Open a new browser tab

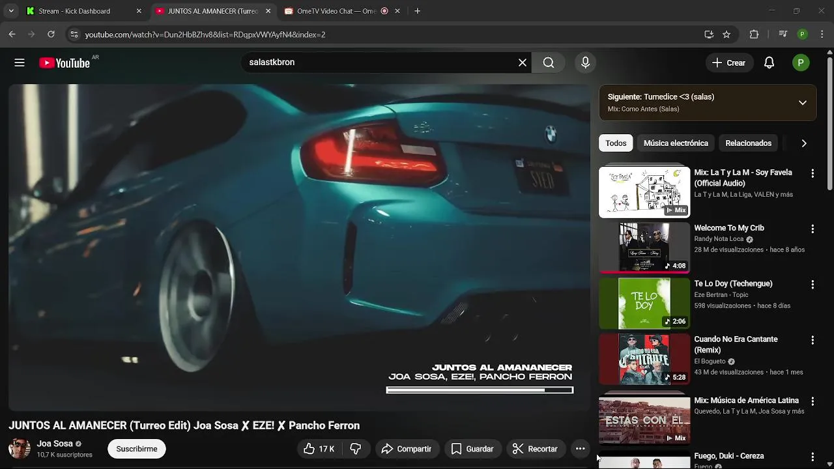[x=418, y=11]
